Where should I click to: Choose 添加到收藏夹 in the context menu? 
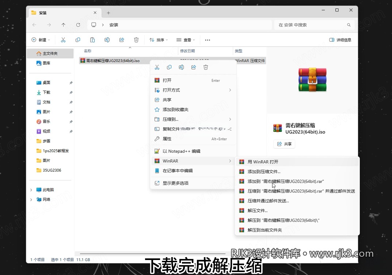[193, 110]
